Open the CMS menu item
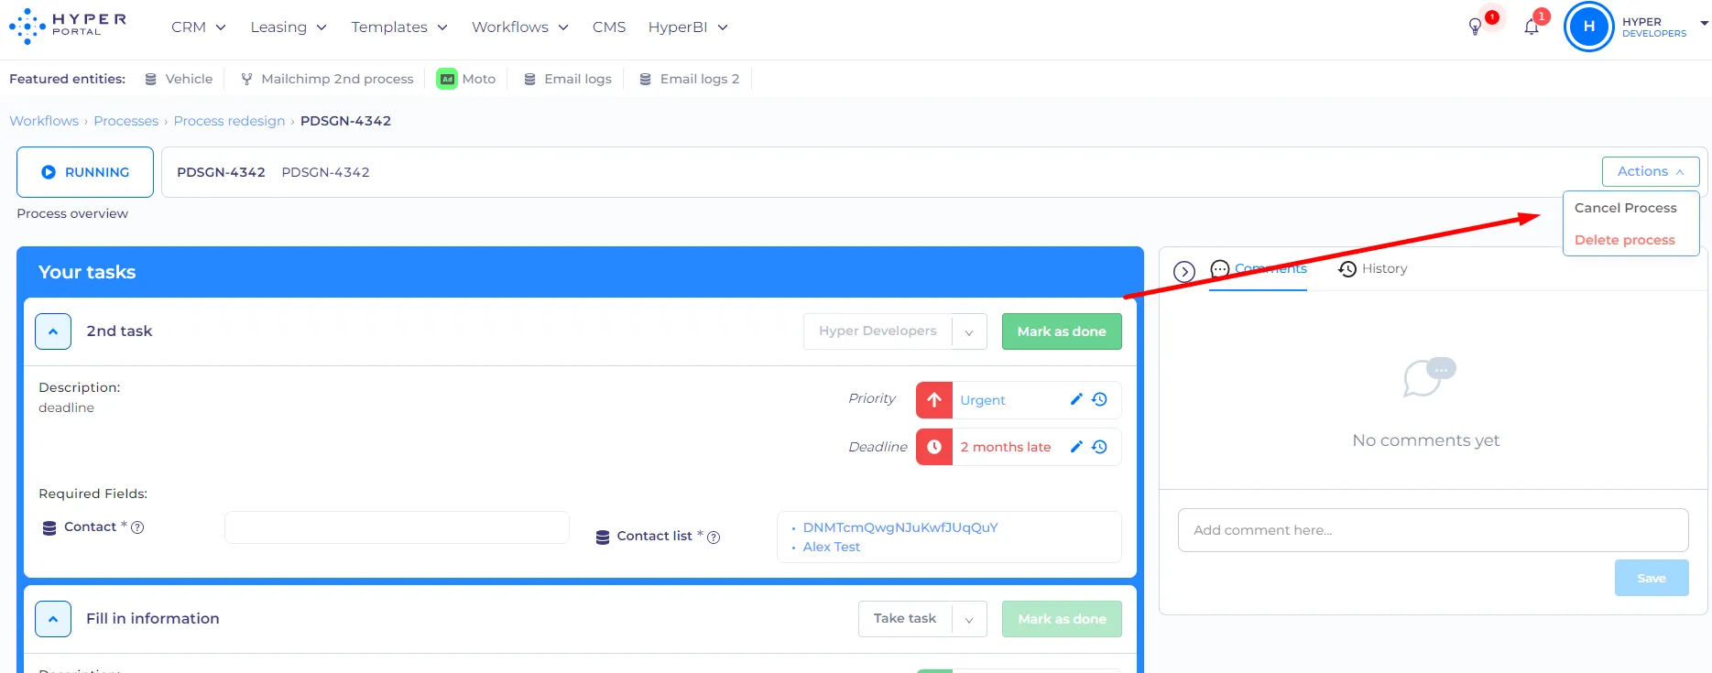The image size is (1712, 673). pyautogui.click(x=609, y=27)
